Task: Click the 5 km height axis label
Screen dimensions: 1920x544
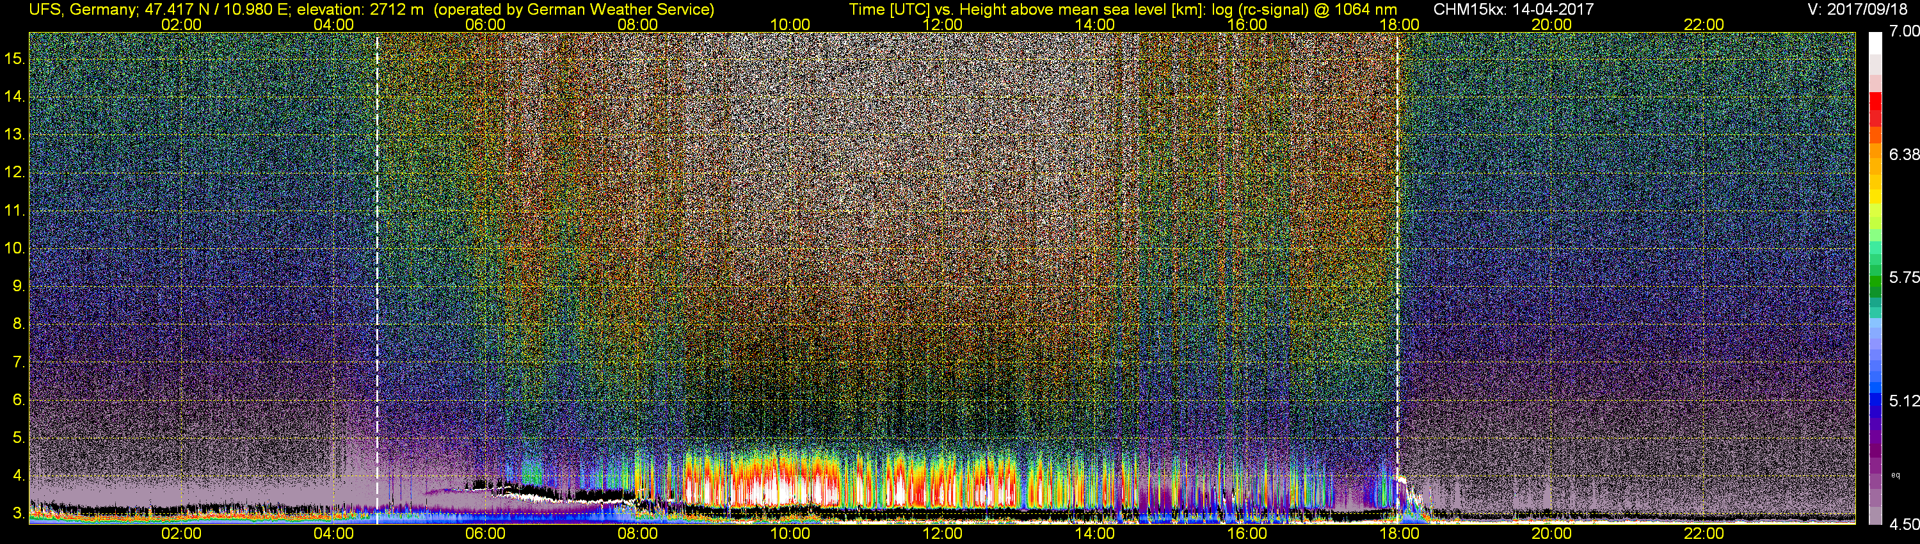Action: point(19,437)
